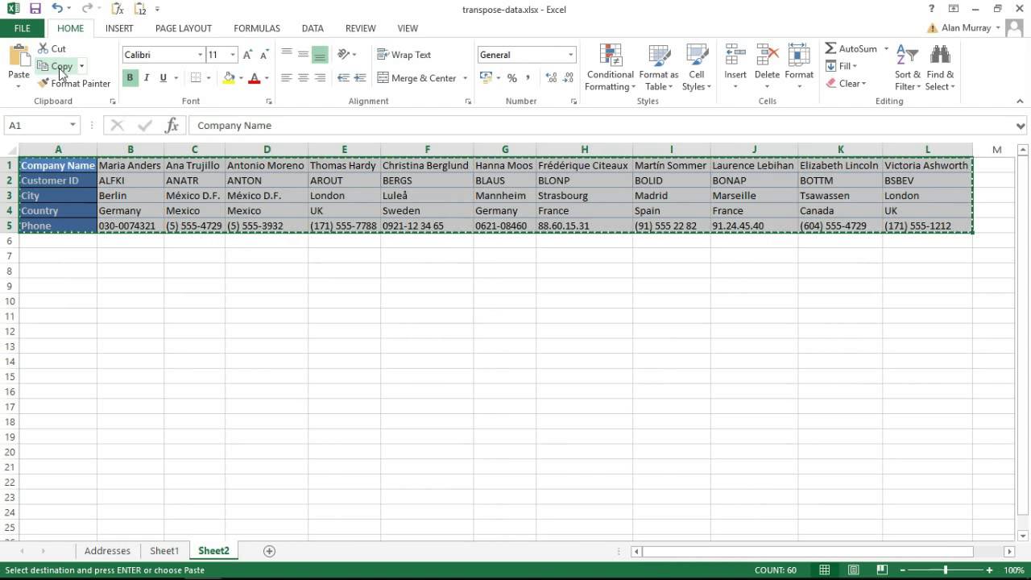Choose a font color from the Font Color swatch
This screenshot has height=580, width=1031.
(x=255, y=78)
